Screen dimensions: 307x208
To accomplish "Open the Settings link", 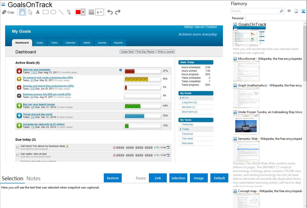I will click(188, 27).
